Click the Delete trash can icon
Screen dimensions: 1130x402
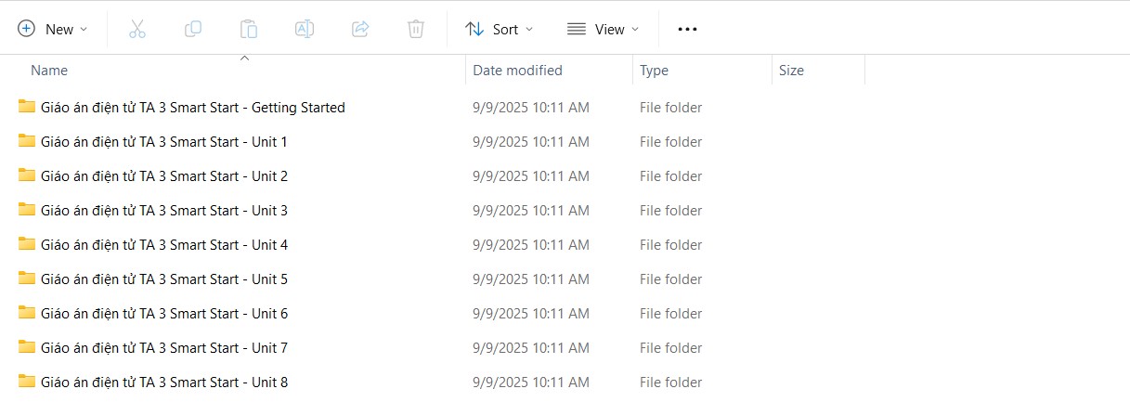416,29
